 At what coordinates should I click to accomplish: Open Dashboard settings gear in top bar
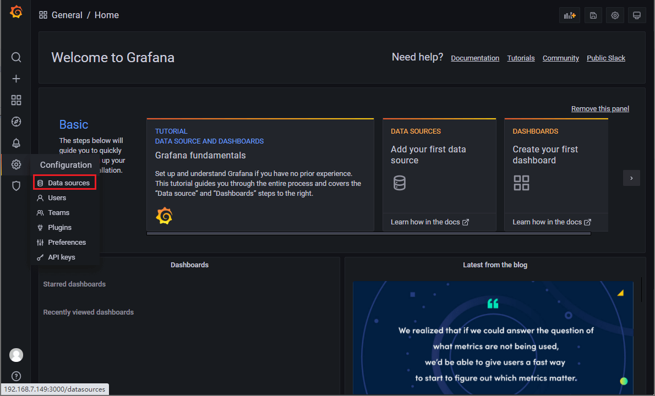click(x=615, y=15)
